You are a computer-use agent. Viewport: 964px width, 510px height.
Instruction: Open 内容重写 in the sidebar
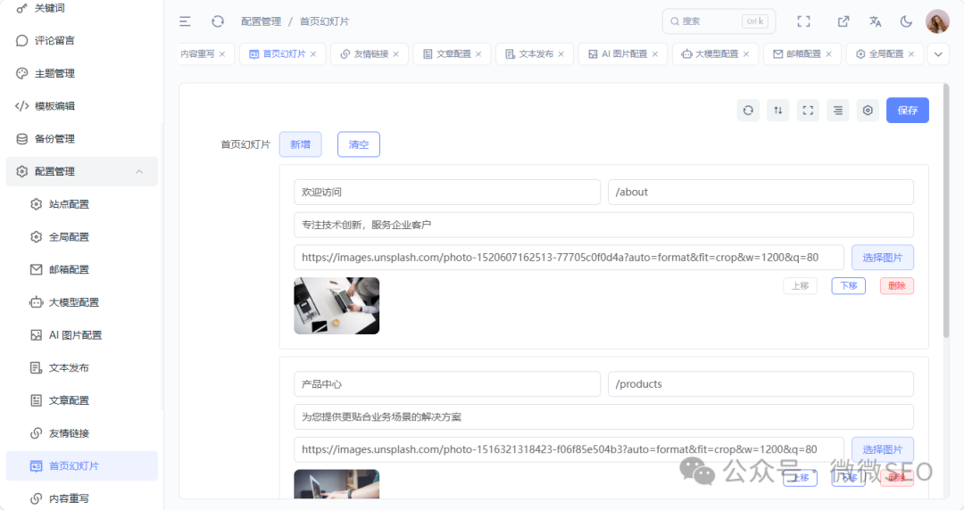[82, 498]
